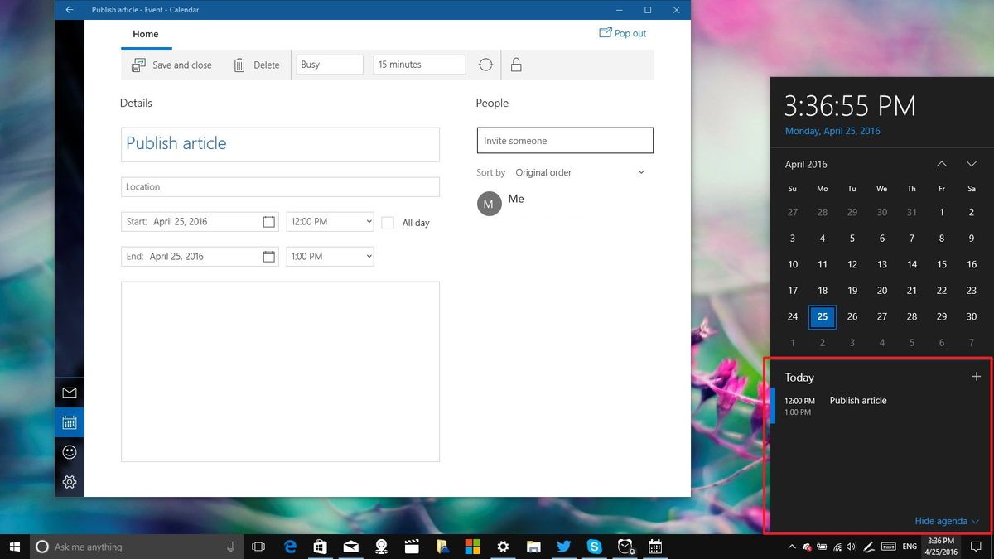Open the Start date calendar picker icon

[x=268, y=221]
